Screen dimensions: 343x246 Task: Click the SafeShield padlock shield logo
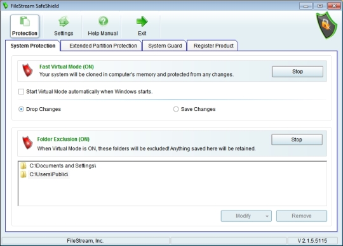(326, 25)
